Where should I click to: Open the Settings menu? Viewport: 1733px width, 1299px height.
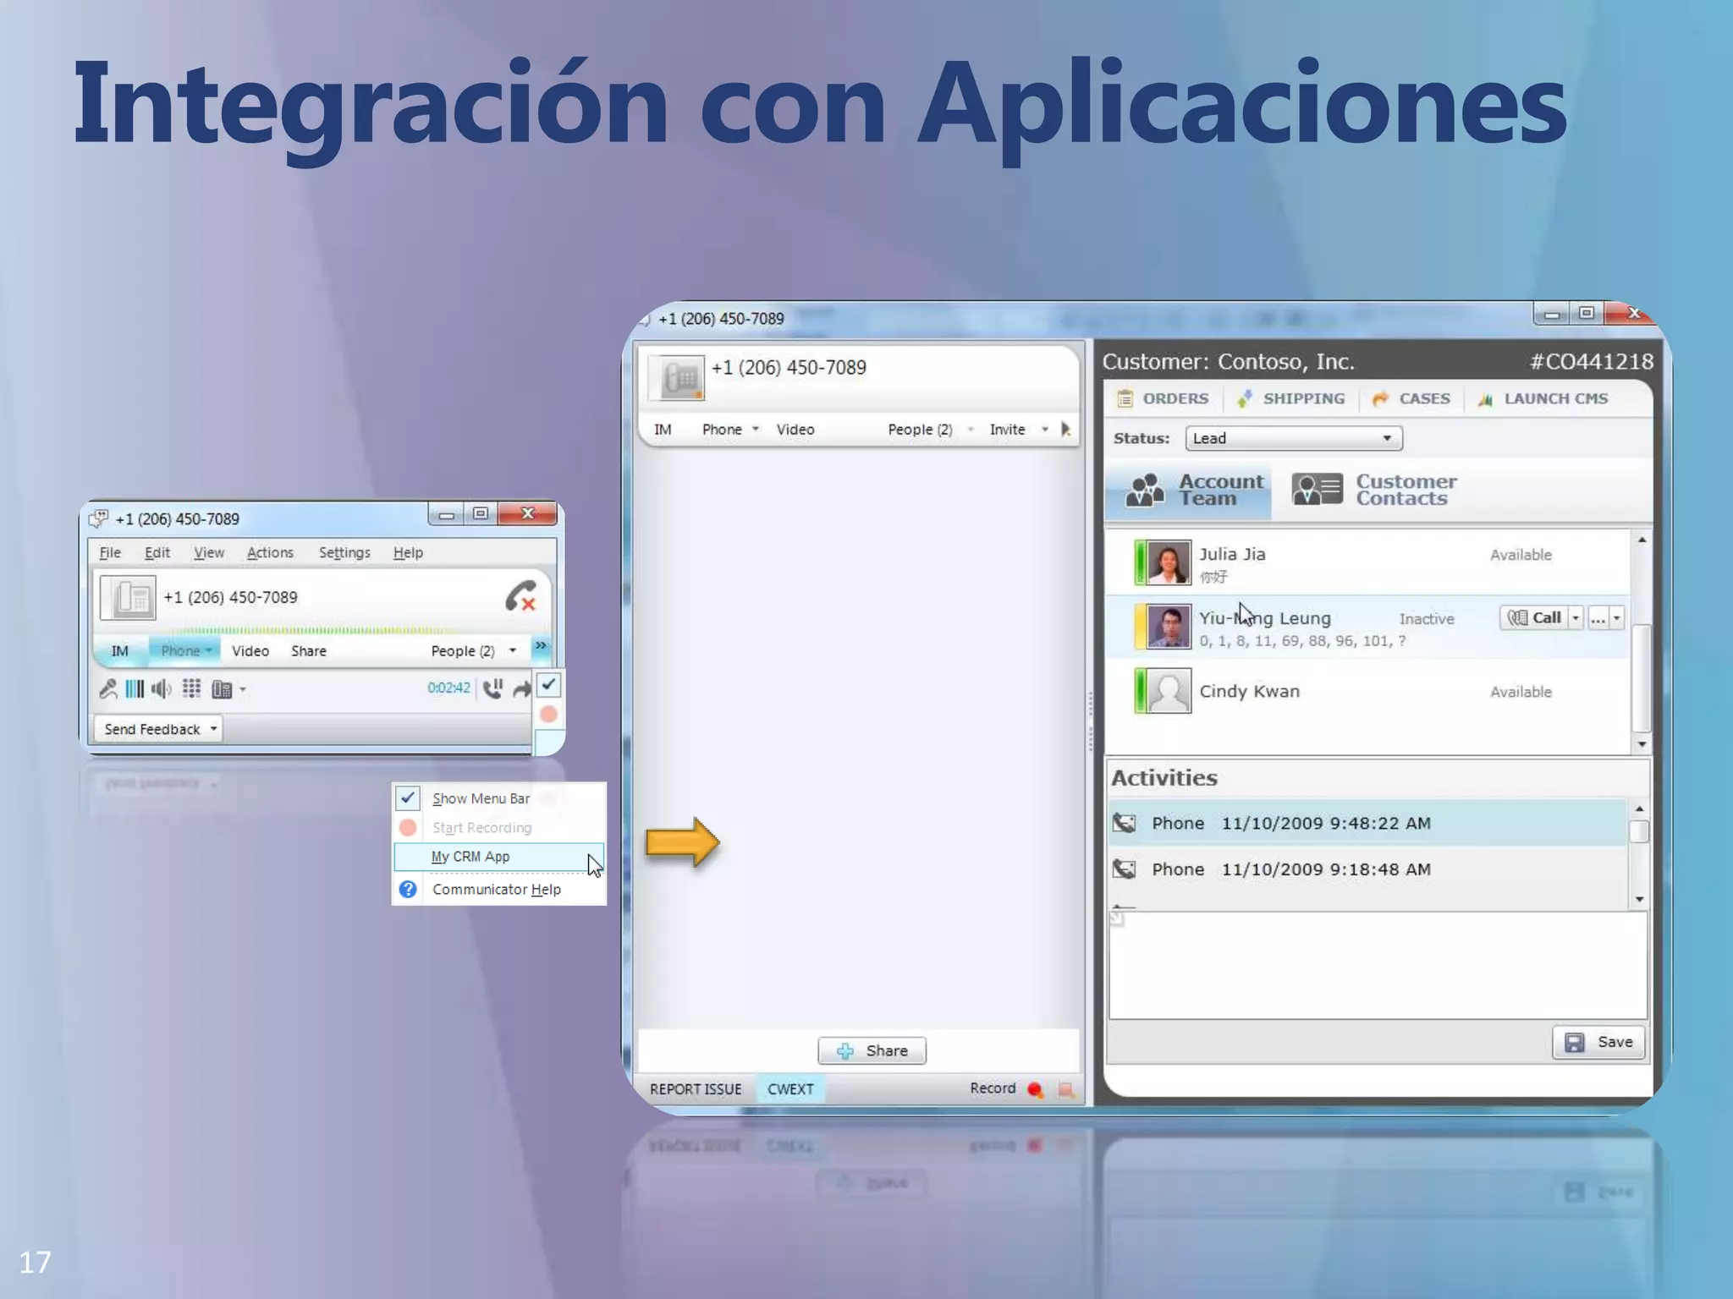click(344, 552)
